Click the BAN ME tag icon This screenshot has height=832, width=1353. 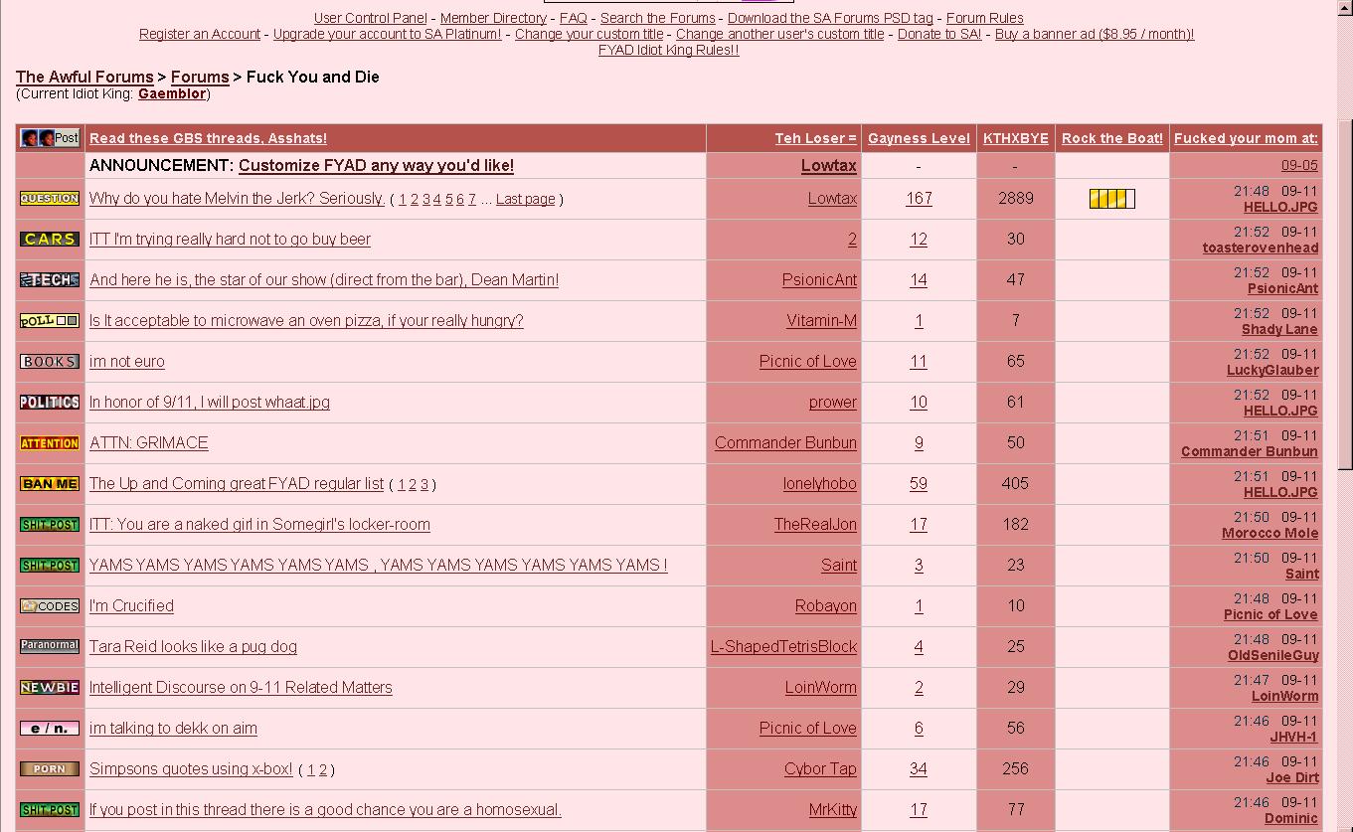coord(50,484)
